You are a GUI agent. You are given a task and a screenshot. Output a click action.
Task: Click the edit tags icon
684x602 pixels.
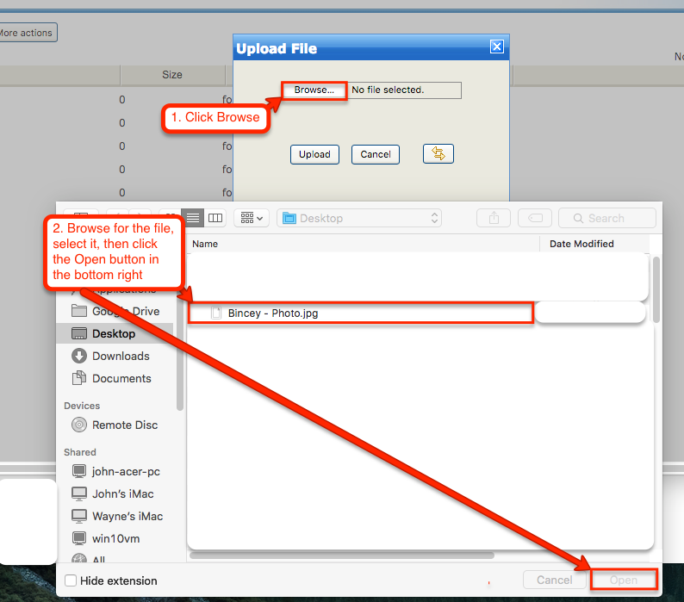pos(534,218)
